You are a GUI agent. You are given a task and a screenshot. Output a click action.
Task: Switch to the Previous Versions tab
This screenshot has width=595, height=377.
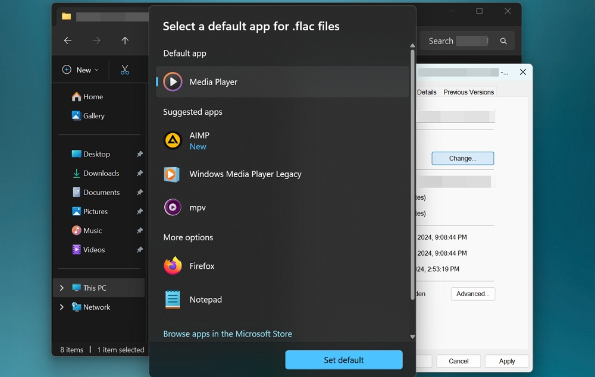click(469, 92)
